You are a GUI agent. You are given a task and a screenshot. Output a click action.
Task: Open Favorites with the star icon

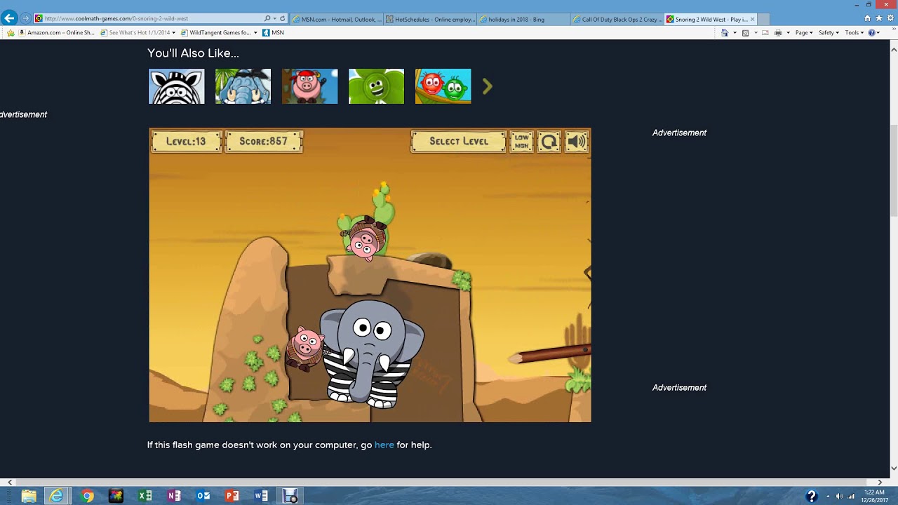point(879,18)
